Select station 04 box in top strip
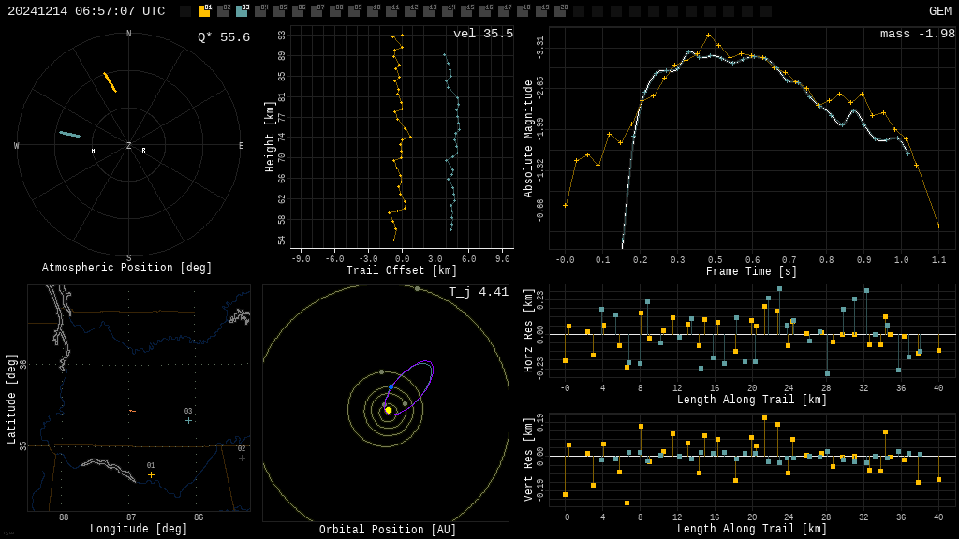 (260, 11)
